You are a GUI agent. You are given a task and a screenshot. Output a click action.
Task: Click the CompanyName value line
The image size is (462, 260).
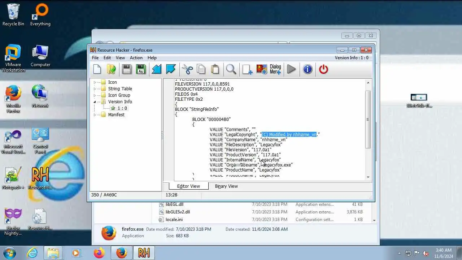(x=249, y=139)
